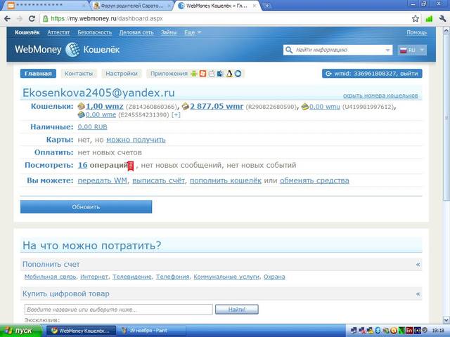Click the browser back arrow
450x337 pixels.
(8, 19)
